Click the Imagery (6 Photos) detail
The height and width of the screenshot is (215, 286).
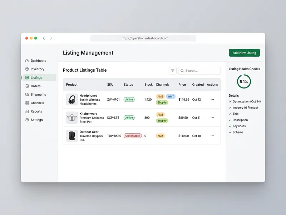pos(245,107)
